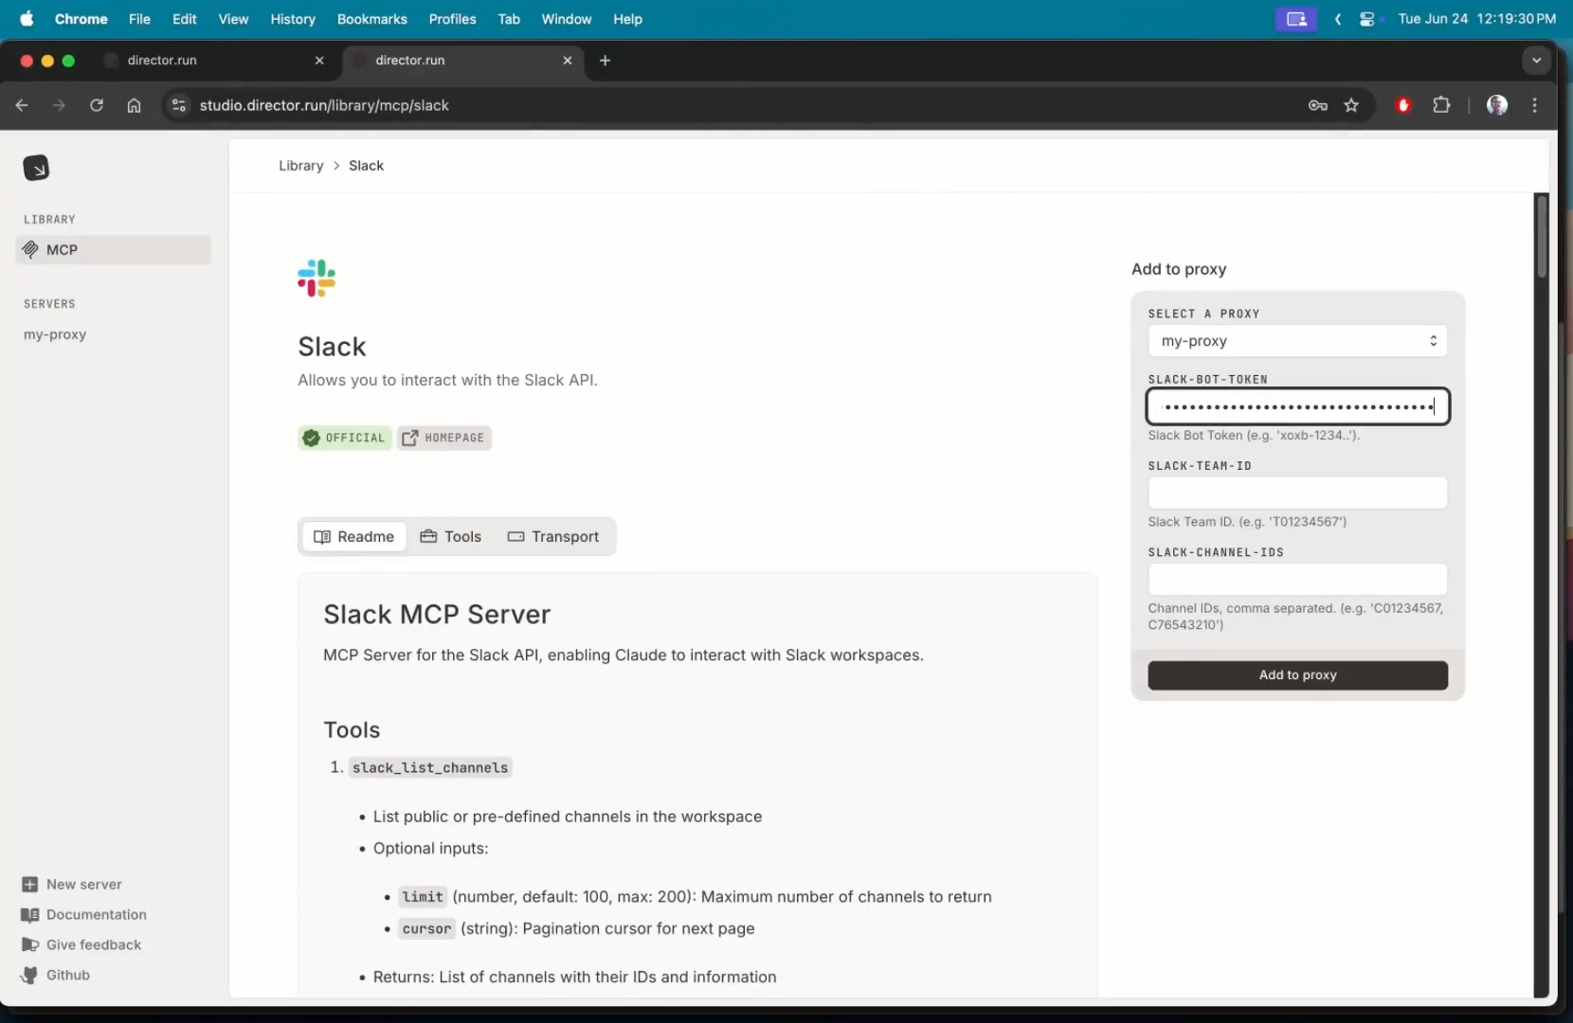Switch to the Transport tab

(553, 536)
